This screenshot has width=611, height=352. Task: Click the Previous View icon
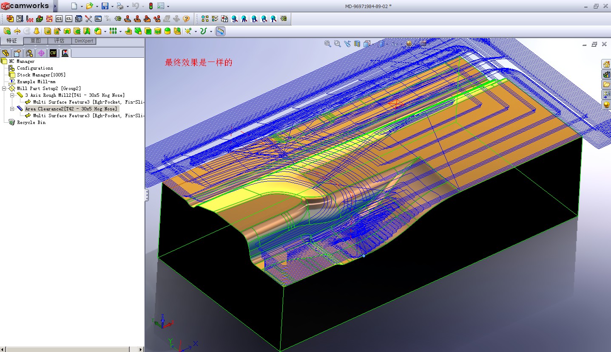pyautogui.click(x=347, y=43)
